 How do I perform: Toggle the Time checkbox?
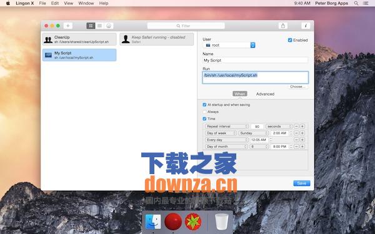(x=204, y=119)
